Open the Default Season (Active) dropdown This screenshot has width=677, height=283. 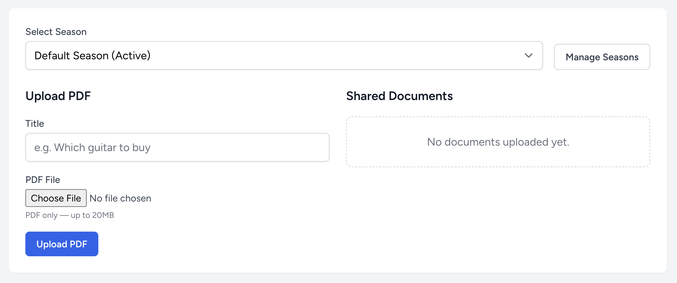point(284,56)
